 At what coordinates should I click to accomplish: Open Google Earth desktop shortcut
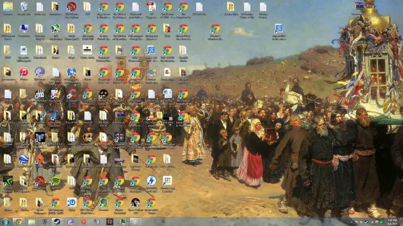(x=24, y=161)
